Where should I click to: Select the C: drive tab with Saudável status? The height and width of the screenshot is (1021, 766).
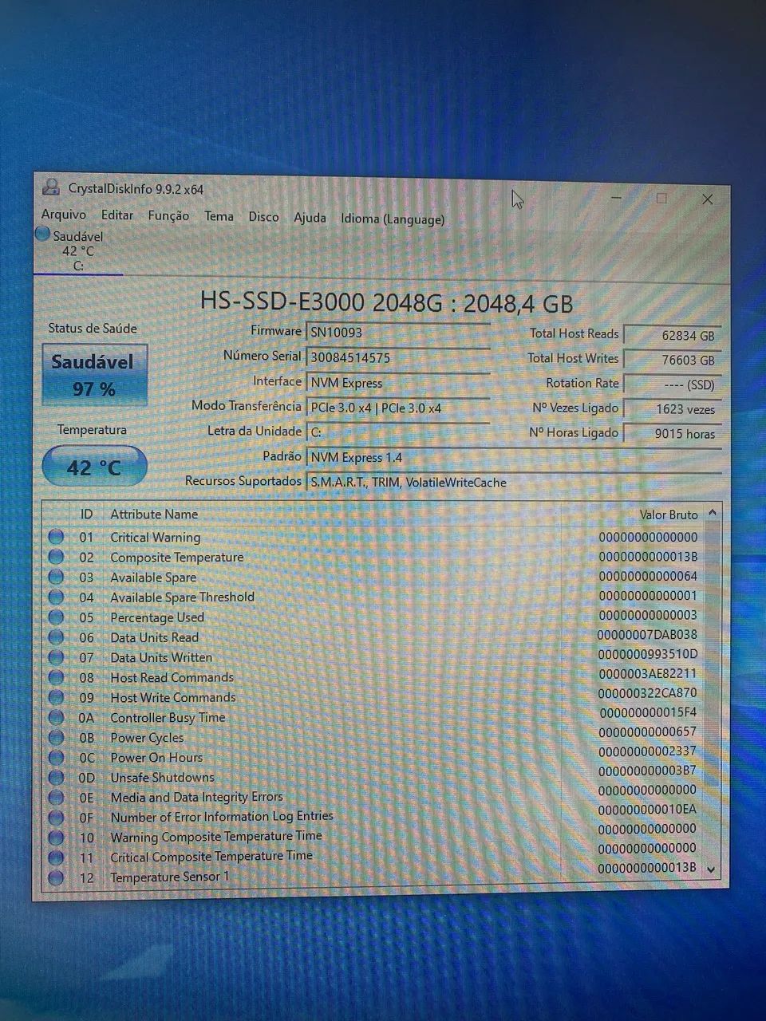(77, 251)
